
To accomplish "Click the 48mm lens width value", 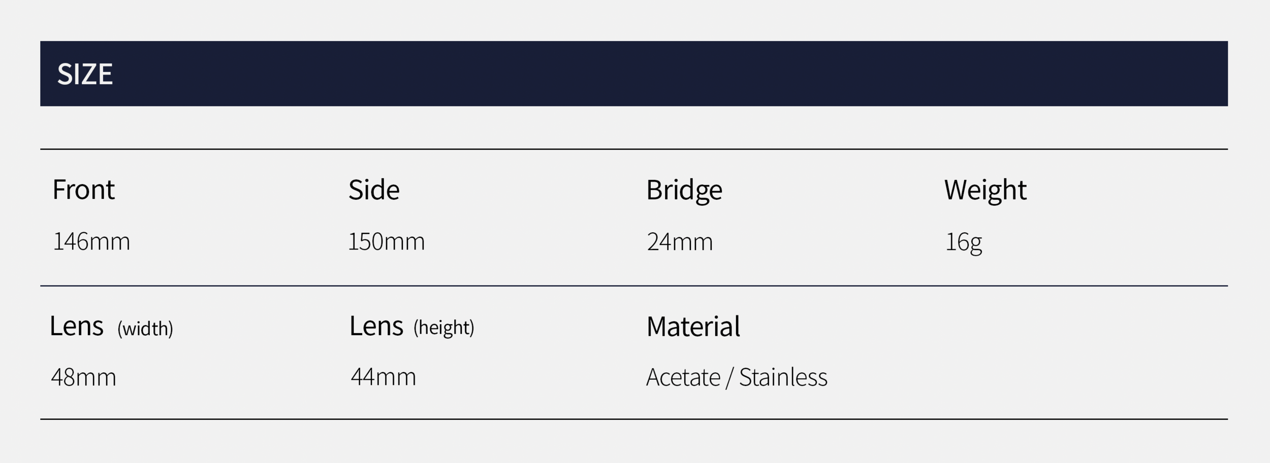I will pyautogui.click(x=84, y=377).
